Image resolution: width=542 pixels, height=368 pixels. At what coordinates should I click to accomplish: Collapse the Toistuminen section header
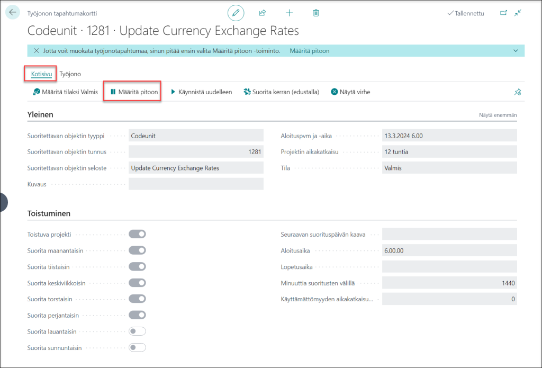[x=49, y=213]
